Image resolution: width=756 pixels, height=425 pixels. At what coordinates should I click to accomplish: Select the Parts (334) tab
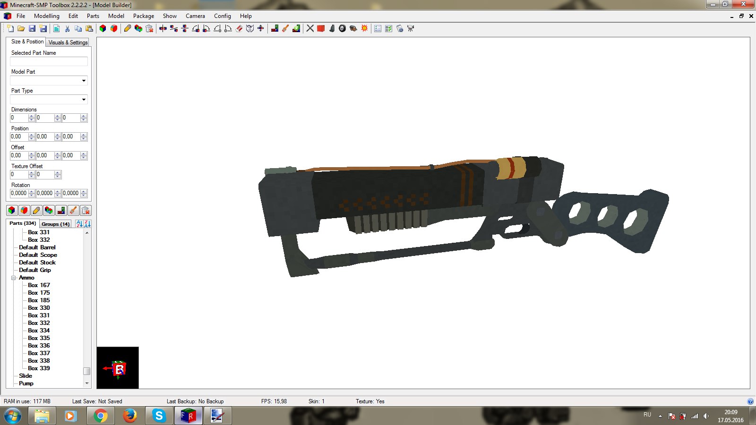click(x=23, y=223)
